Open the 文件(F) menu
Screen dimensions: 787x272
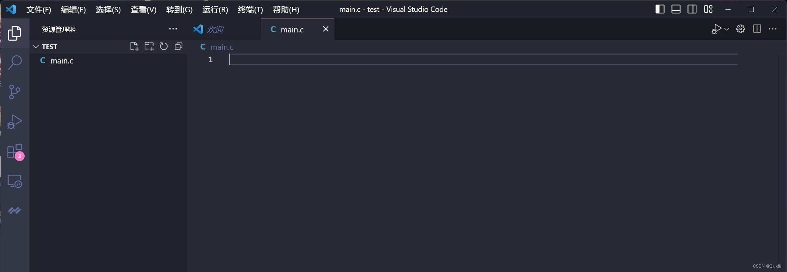pyautogui.click(x=39, y=10)
